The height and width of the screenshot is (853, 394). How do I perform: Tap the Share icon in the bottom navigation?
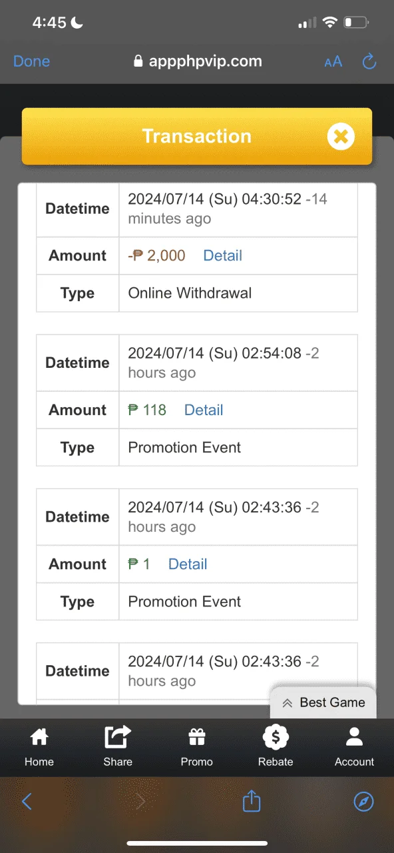pos(118,737)
